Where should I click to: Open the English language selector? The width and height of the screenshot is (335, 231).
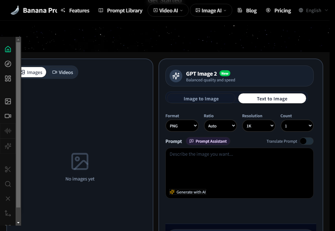[x=313, y=10]
